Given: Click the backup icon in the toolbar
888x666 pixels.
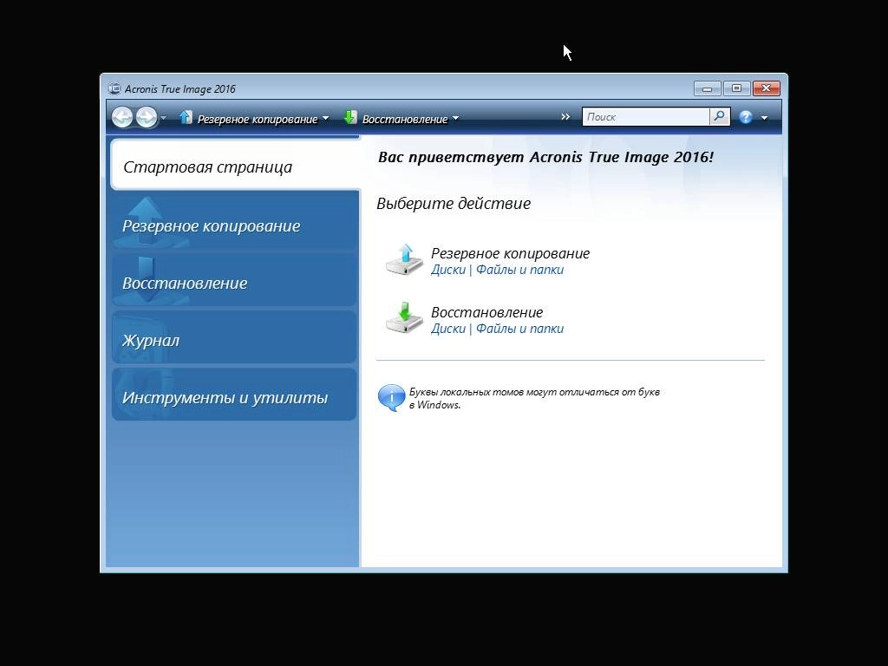Looking at the screenshot, I should (186, 117).
